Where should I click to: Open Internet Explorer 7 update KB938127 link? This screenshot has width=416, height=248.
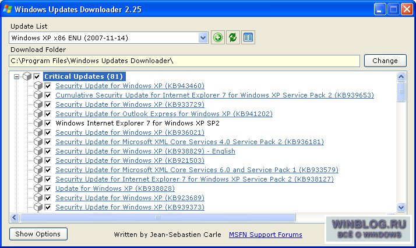pos(195,179)
